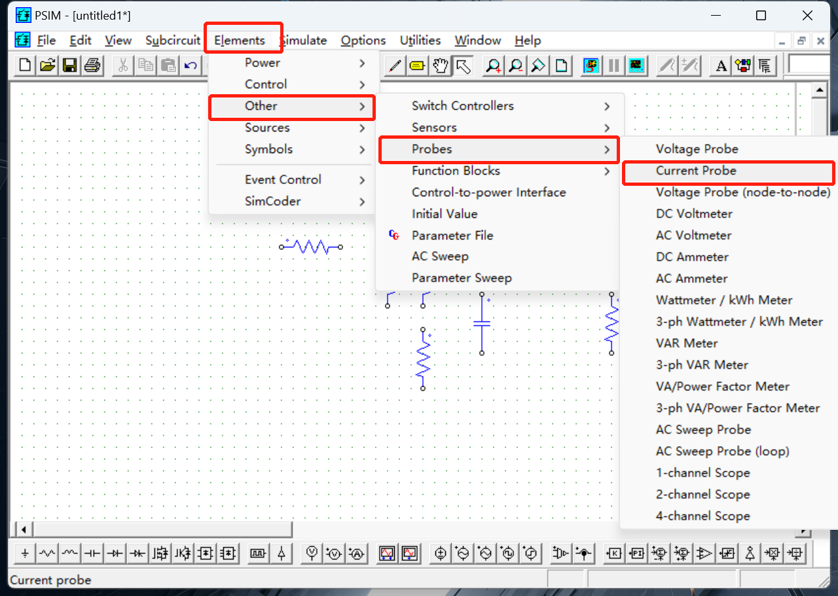Undo the last action with the undo arrow
Image resolution: width=838 pixels, height=596 pixels.
[191, 65]
